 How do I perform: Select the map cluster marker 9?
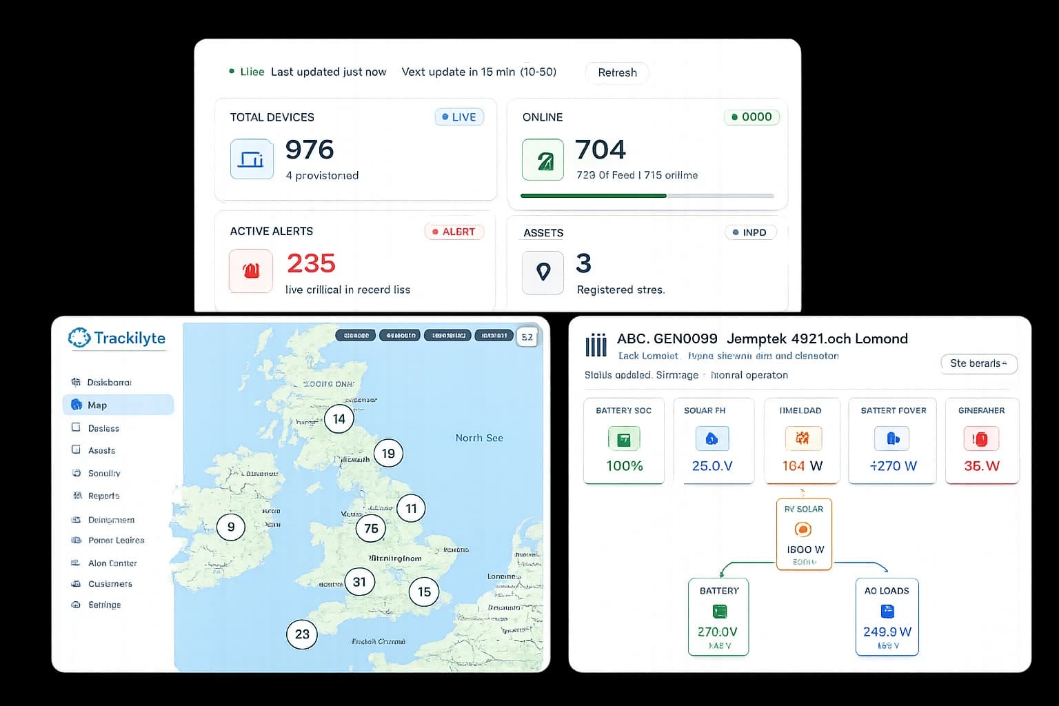(x=231, y=527)
